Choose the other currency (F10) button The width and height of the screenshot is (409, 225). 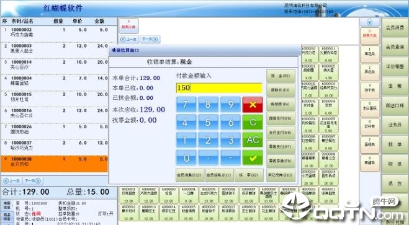click(x=281, y=175)
